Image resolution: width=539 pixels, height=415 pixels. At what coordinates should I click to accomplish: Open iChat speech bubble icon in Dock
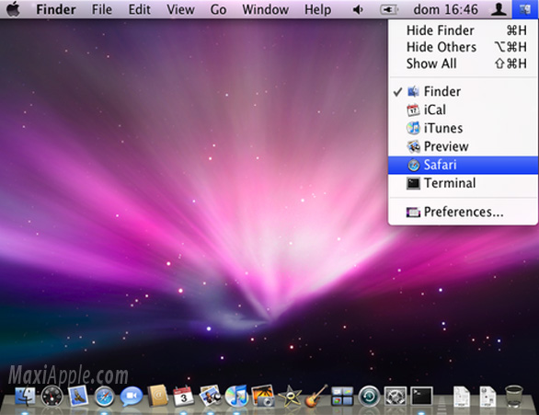coord(132,396)
